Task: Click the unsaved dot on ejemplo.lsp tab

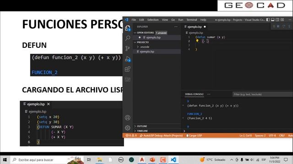Action: pyautogui.click(x=205, y=27)
